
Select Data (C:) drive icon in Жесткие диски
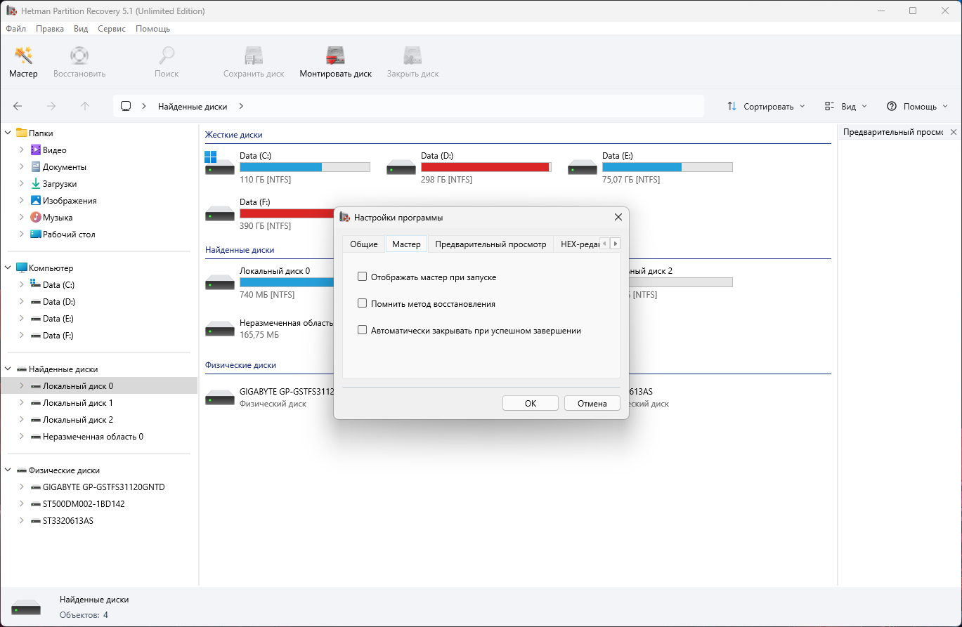tap(219, 164)
